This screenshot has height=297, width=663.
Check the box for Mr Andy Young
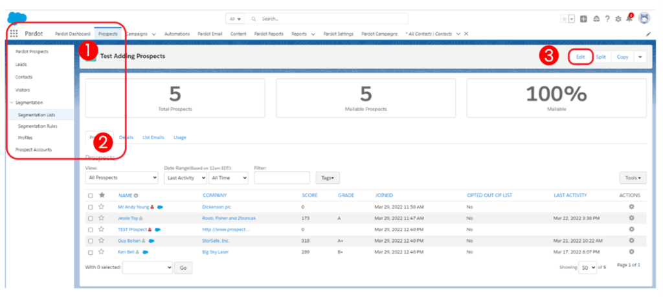pyautogui.click(x=91, y=208)
